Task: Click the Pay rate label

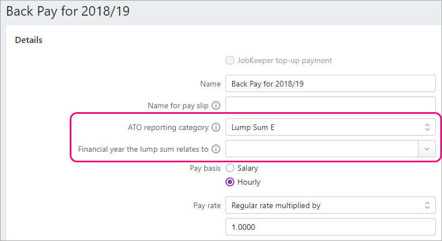Action: [205, 205]
